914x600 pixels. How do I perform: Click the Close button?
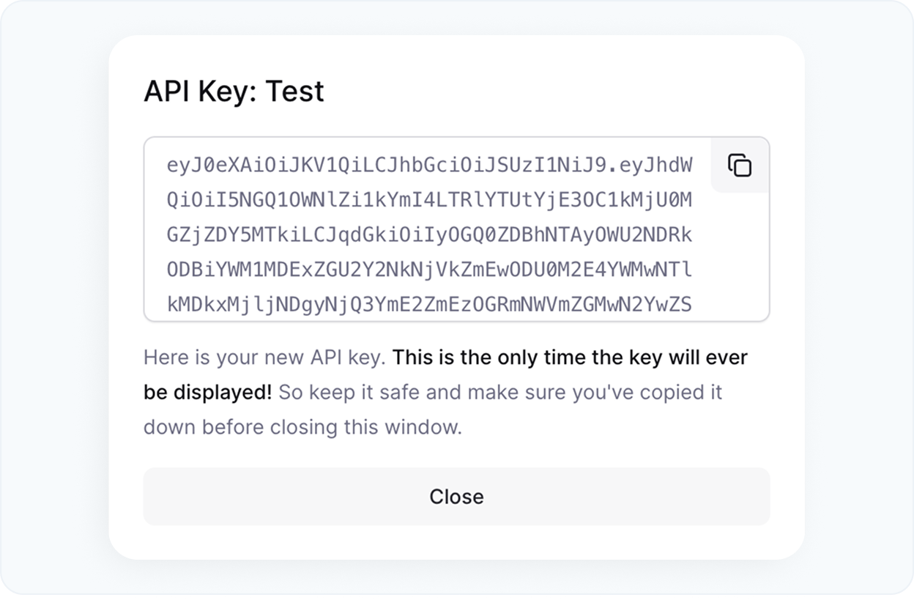click(457, 496)
